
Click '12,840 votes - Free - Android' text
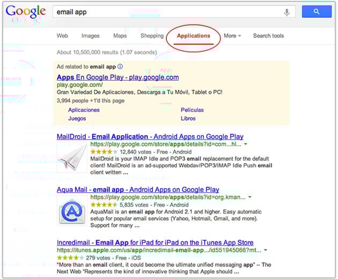pyautogui.click(x=156, y=152)
